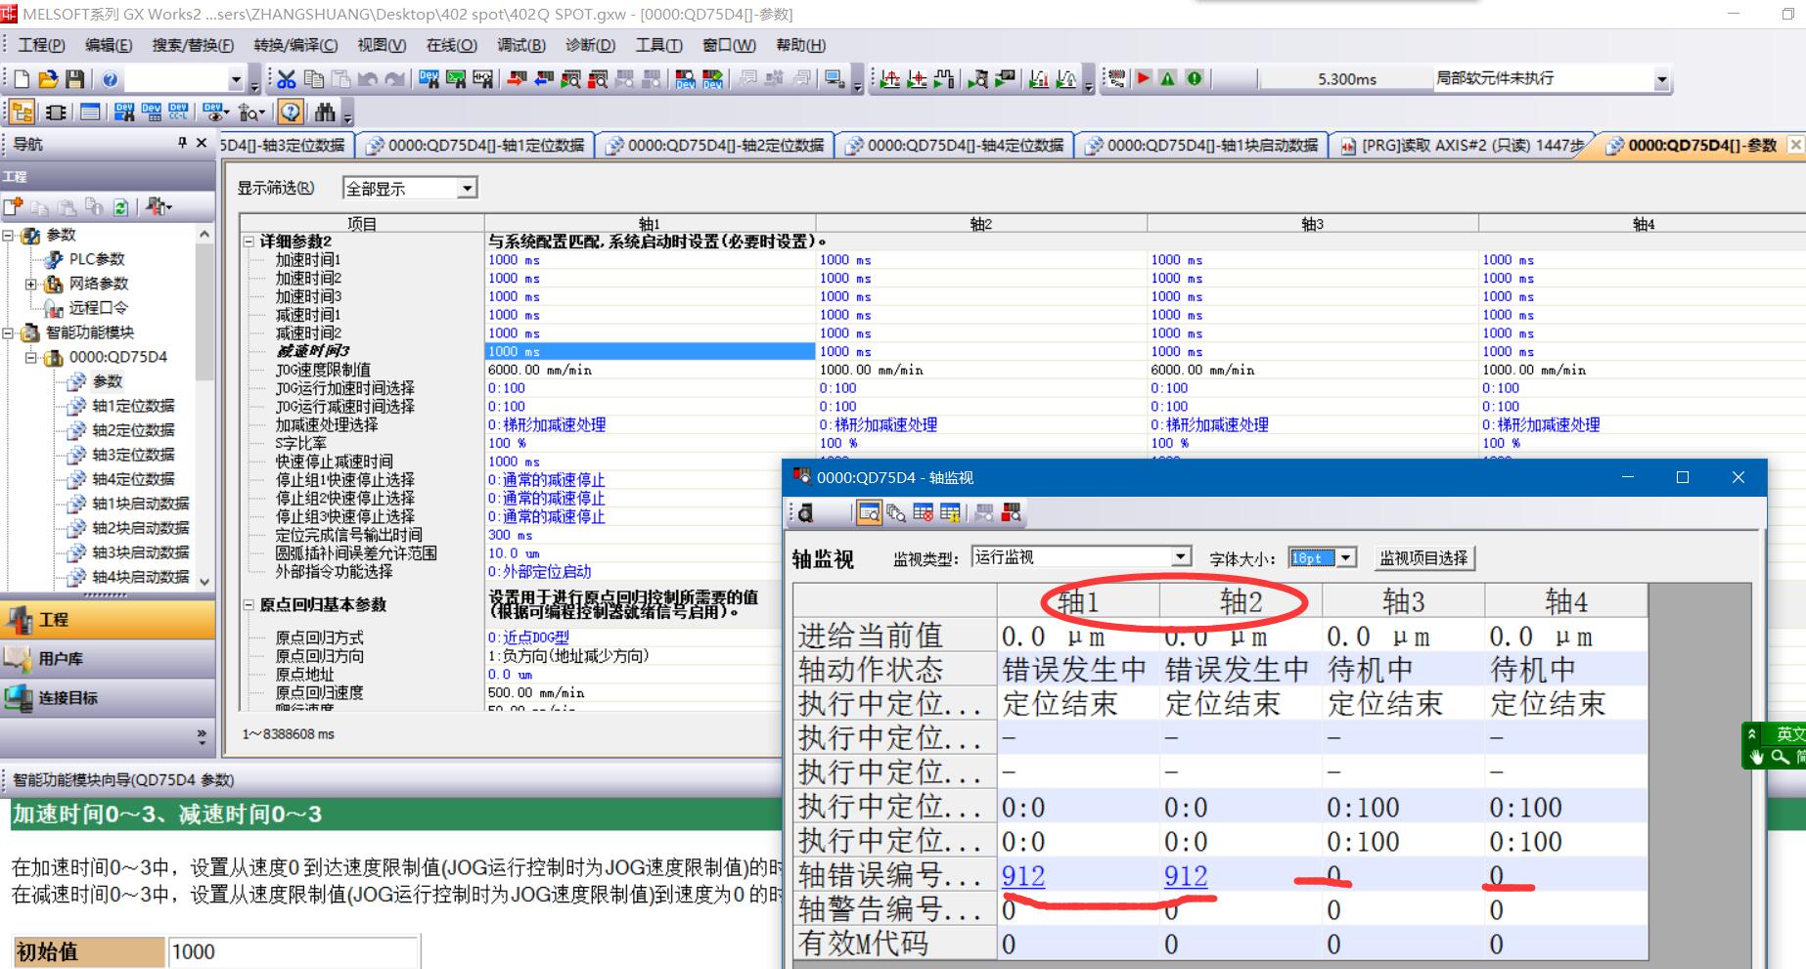Click the 初始值 input field
Screen dimensions: 1806x969
pos(293,951)
